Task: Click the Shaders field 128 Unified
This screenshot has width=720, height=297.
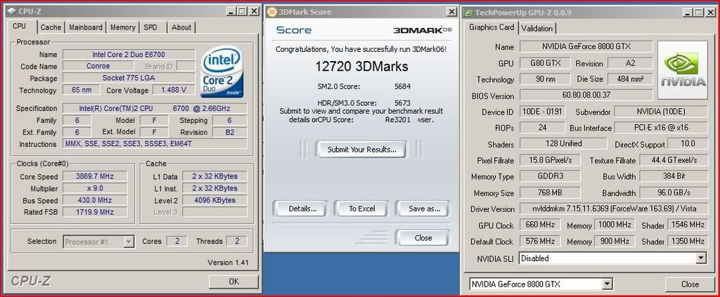Action: click(563, 143)
